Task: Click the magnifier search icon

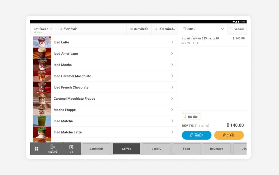Action: 61,29
